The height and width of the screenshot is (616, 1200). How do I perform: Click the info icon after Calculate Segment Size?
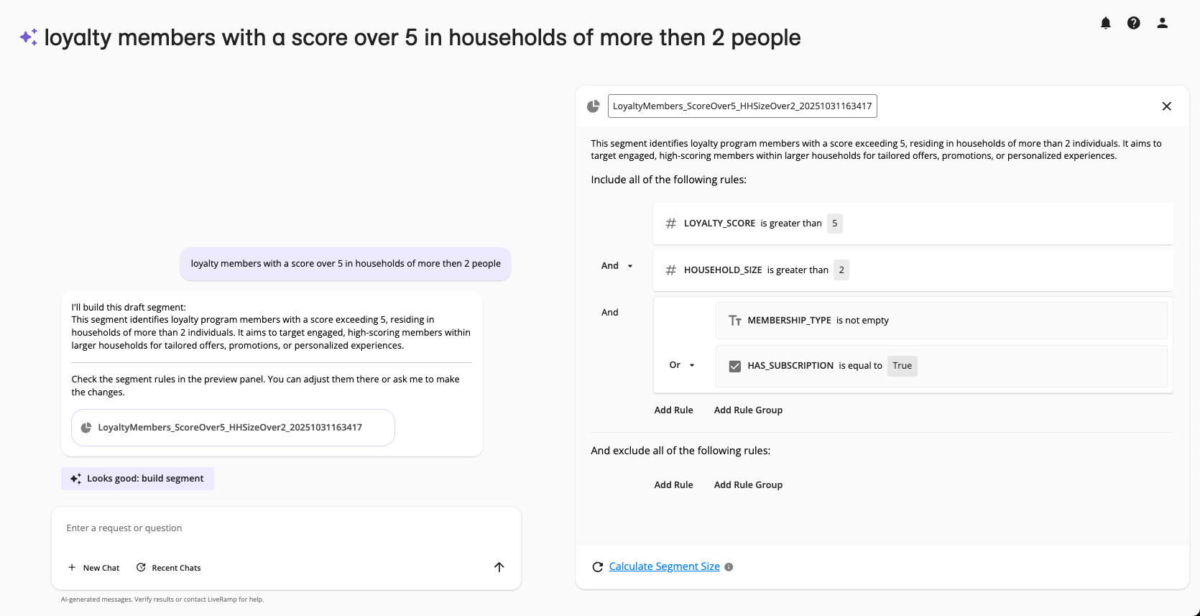click(729, 567)
